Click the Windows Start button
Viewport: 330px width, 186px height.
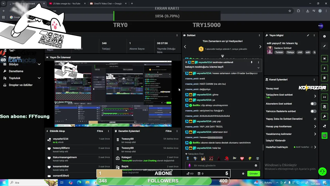click(x=4, y=182)
